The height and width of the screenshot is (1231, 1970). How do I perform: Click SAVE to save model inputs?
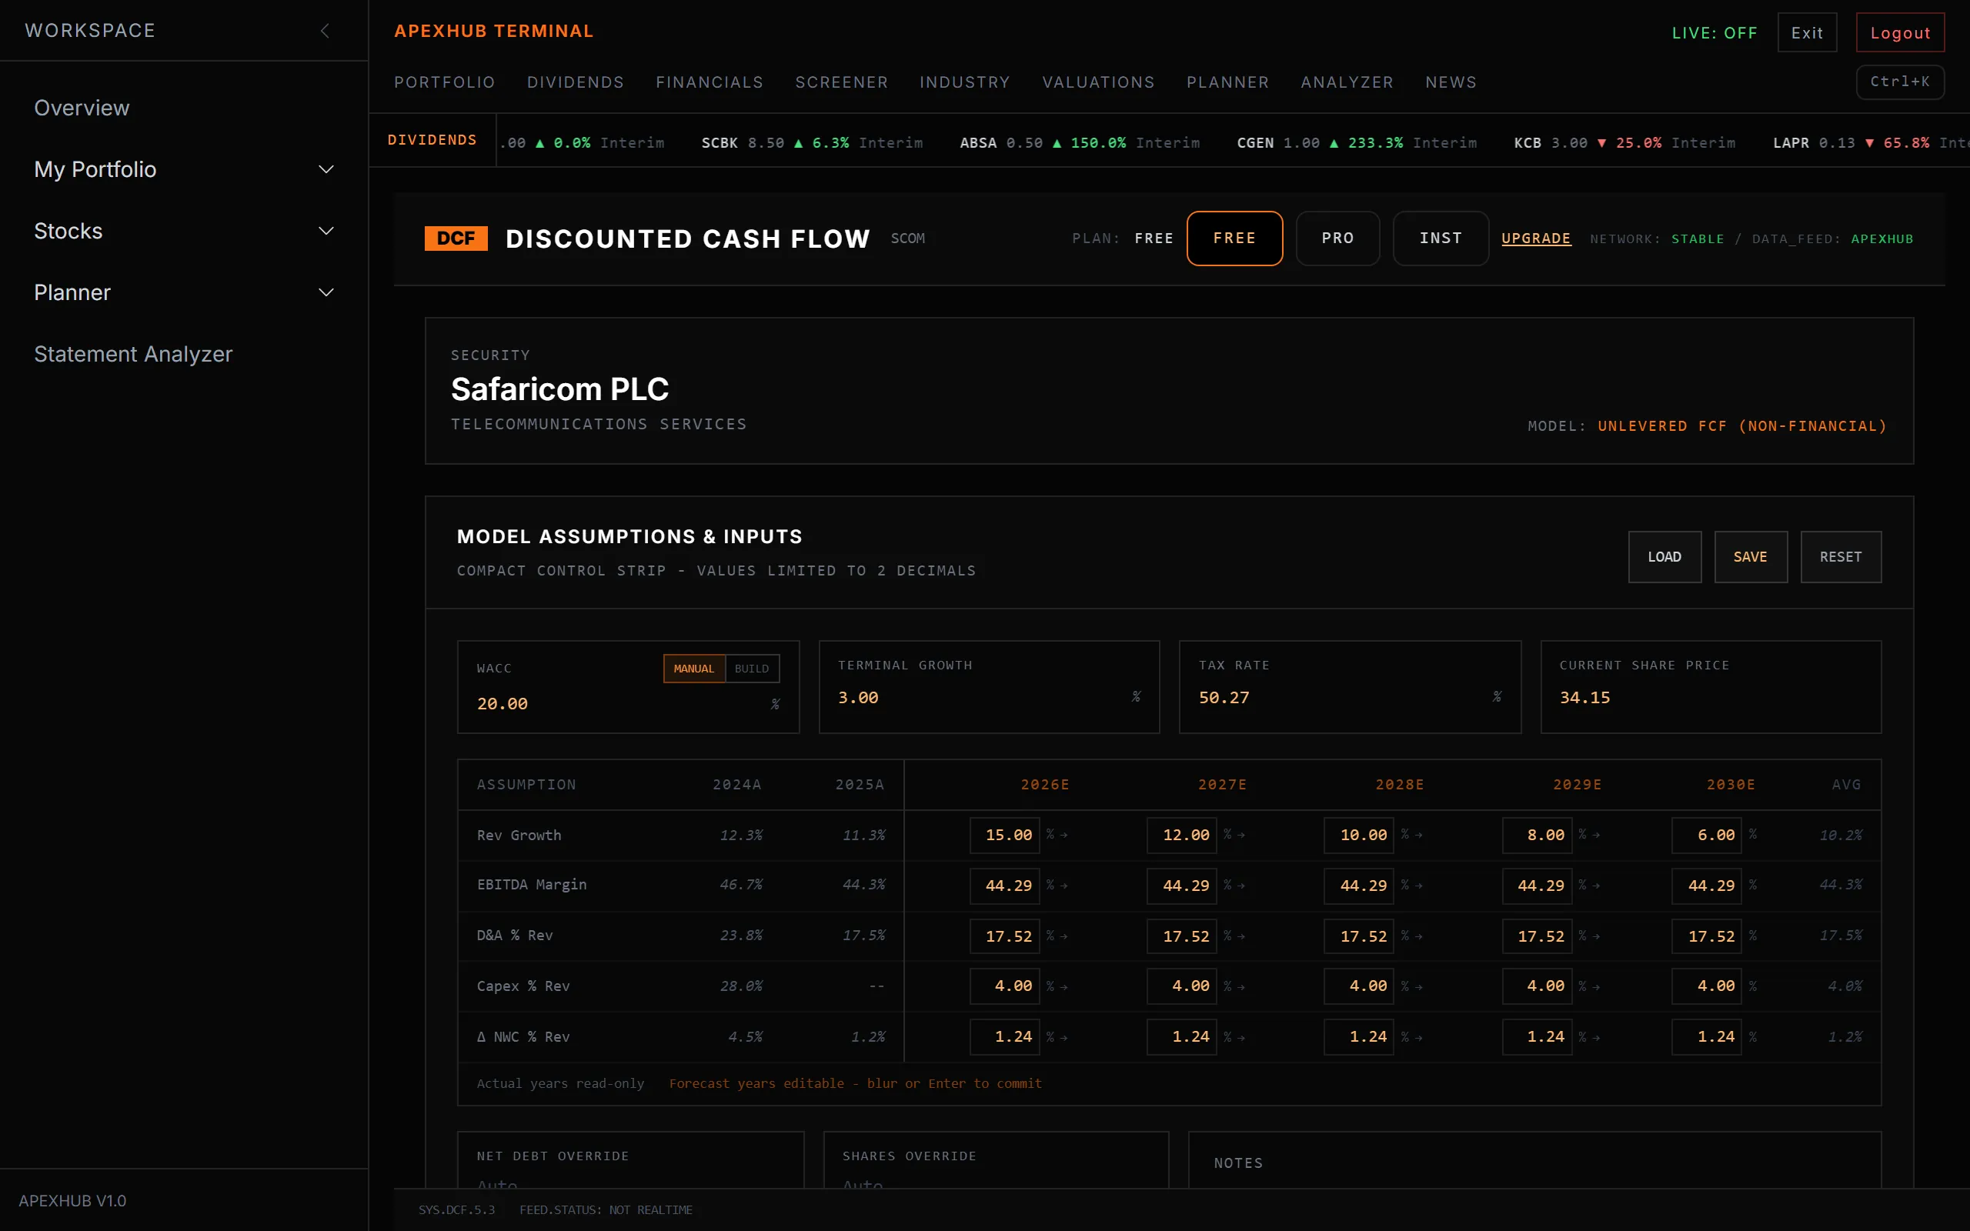click(1750, 557)
